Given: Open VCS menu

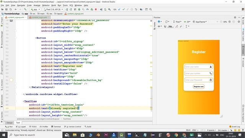Looking at the screenshot, I should [71, 5].
